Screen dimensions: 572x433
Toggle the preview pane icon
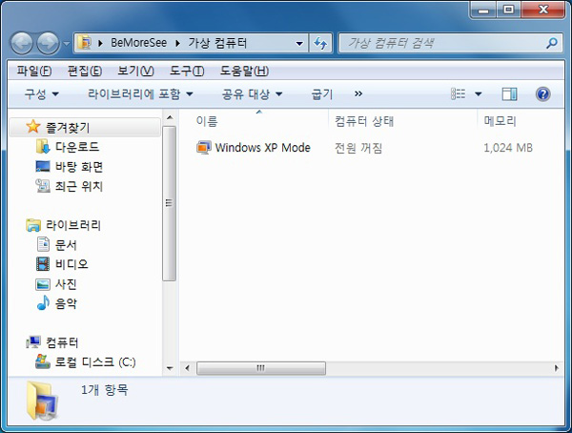click(509, 94)
